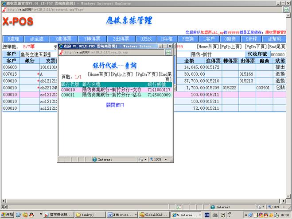This screenshot has height=219, width=292.
Task: Click the 關閉窗口 link in popup
Action: (115, 105)
